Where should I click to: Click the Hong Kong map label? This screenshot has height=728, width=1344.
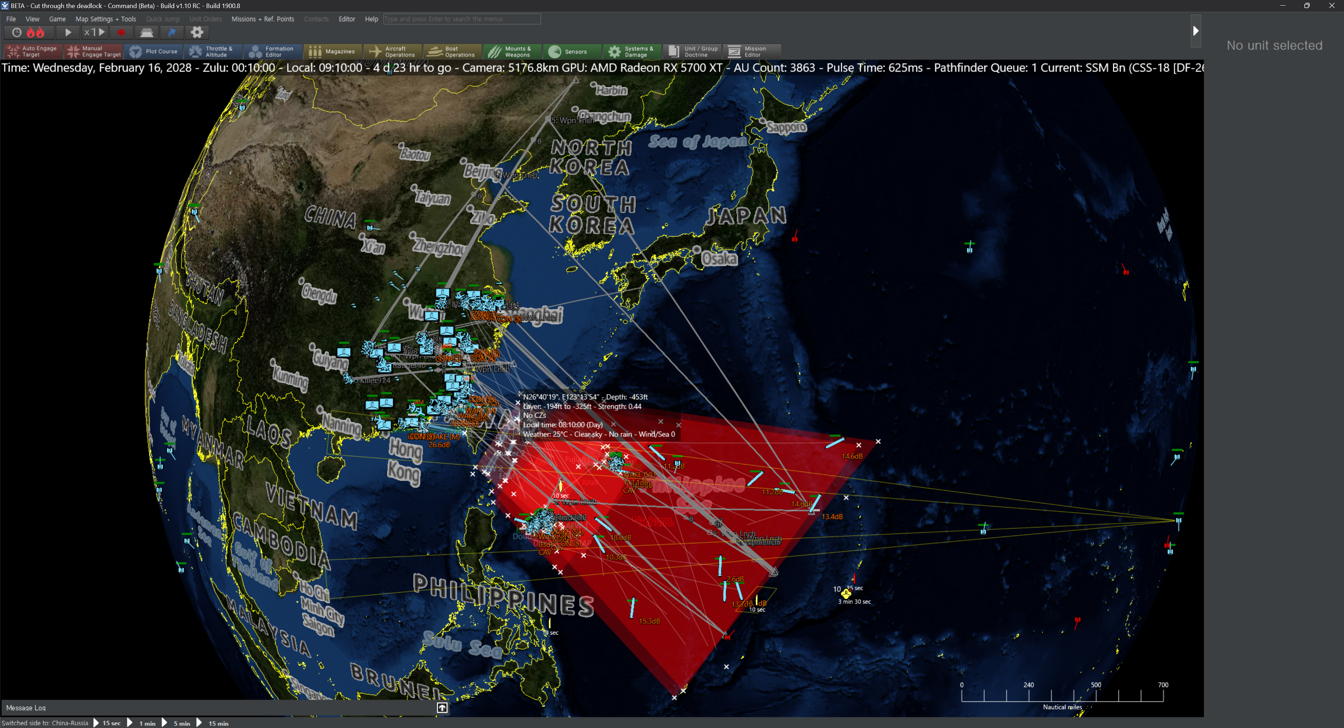(404, 462)
